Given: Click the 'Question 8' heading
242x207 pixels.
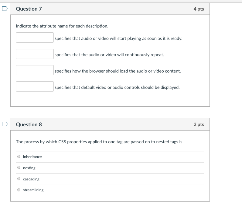Looking at the screenshot, I should [x=29, y=125].
